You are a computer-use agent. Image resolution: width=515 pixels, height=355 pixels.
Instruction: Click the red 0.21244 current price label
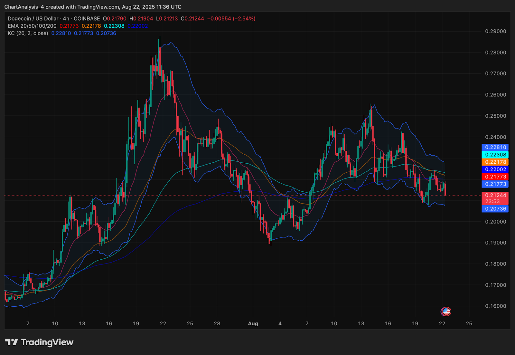point(495,195)
